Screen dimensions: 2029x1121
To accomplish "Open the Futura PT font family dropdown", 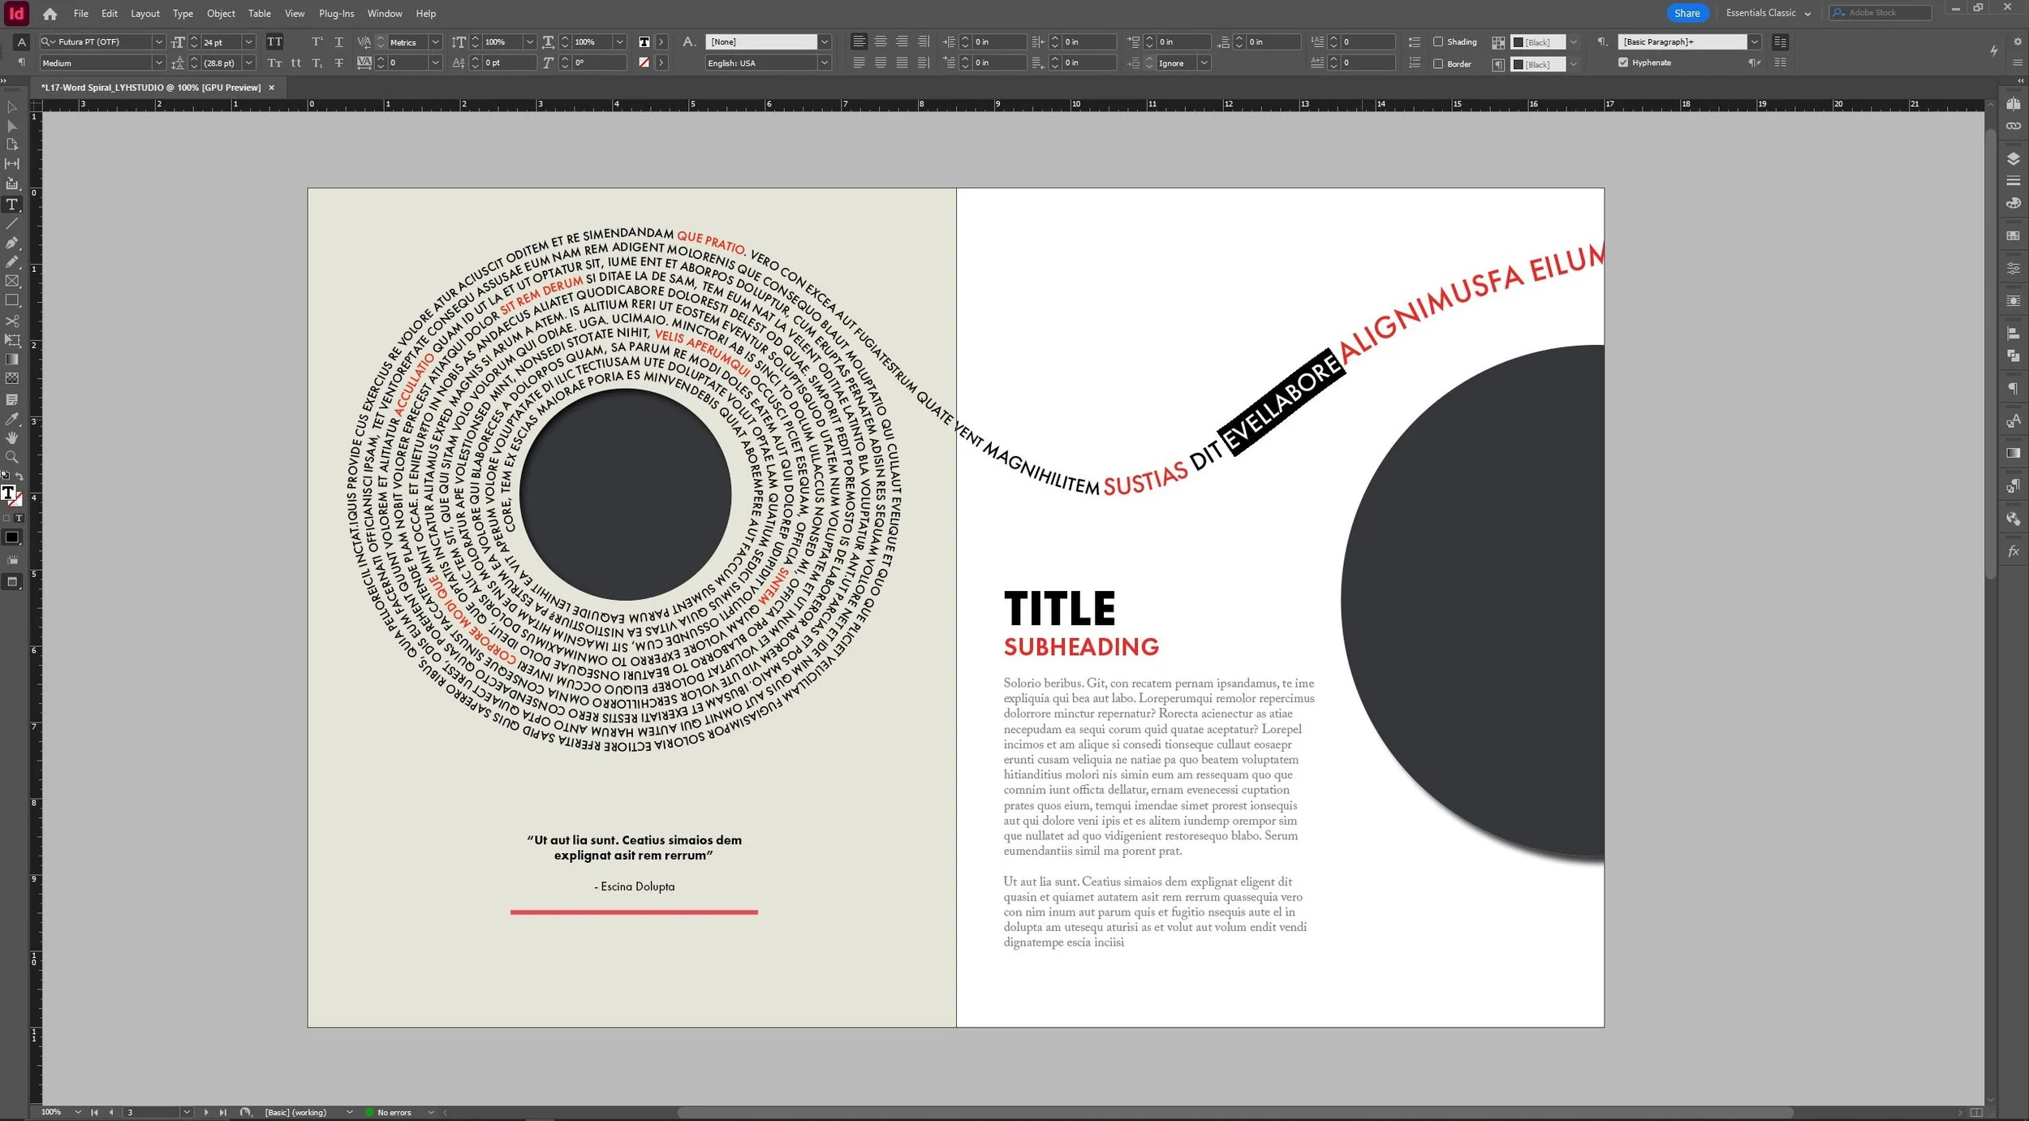I will (159, 41).
